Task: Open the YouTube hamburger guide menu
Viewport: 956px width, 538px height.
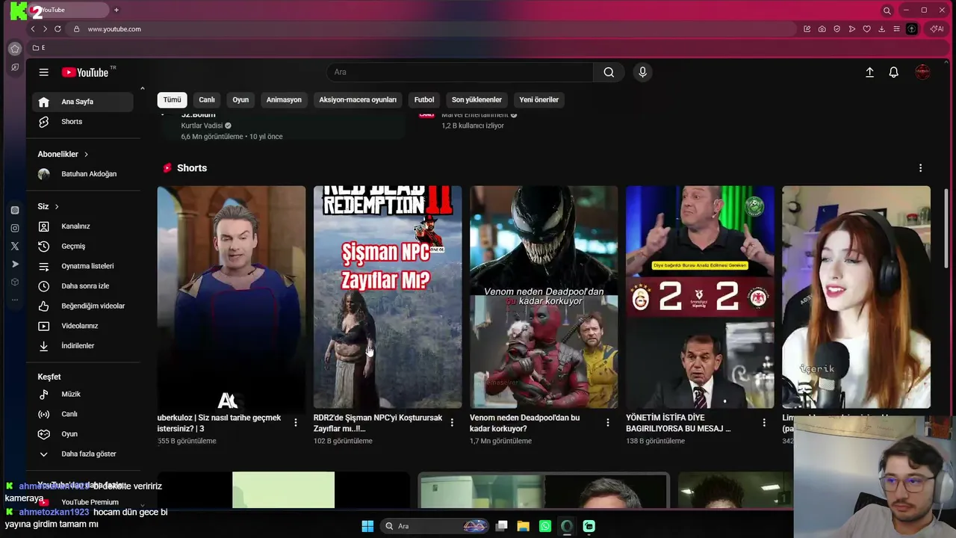Action: point(44,72)
